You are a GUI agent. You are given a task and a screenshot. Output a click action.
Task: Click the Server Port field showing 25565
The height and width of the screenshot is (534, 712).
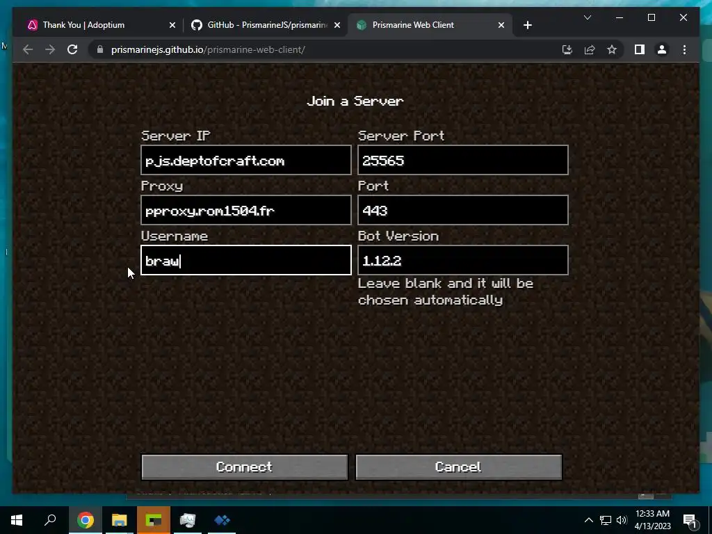point(462,160)
